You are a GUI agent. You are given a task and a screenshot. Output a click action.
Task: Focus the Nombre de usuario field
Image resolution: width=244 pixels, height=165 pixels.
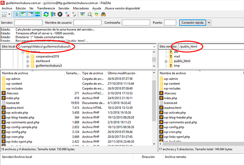(87, 22)
